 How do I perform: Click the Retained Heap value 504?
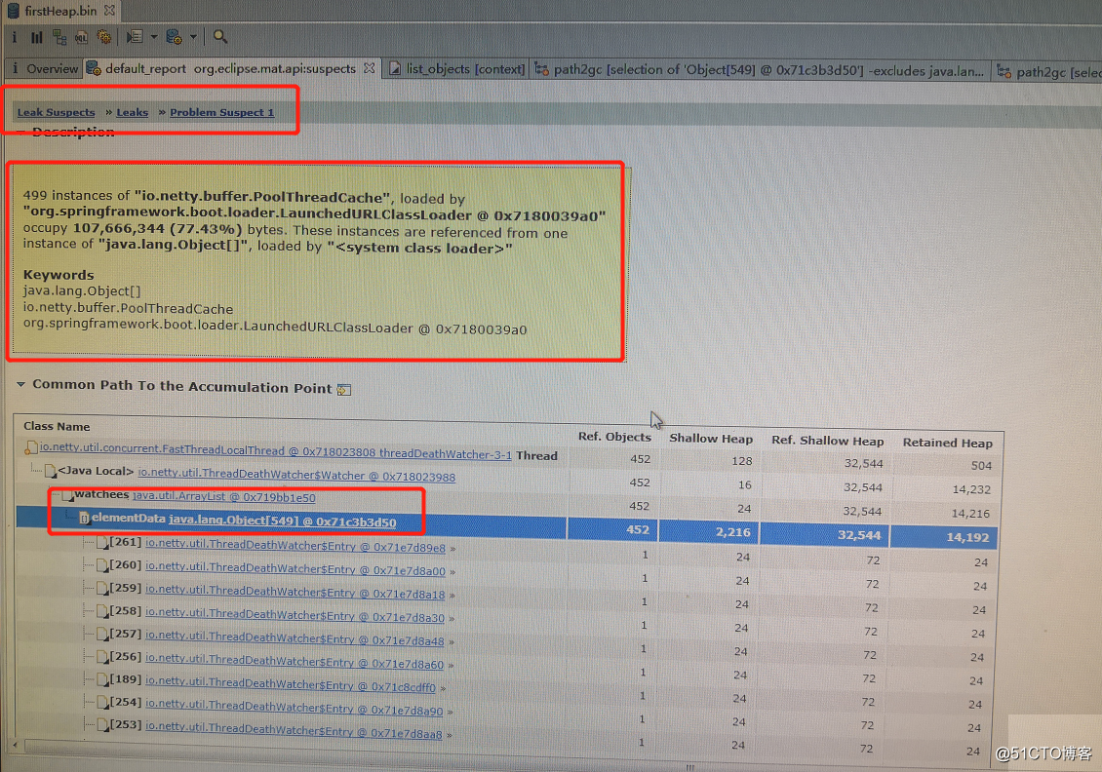(981, 466)
